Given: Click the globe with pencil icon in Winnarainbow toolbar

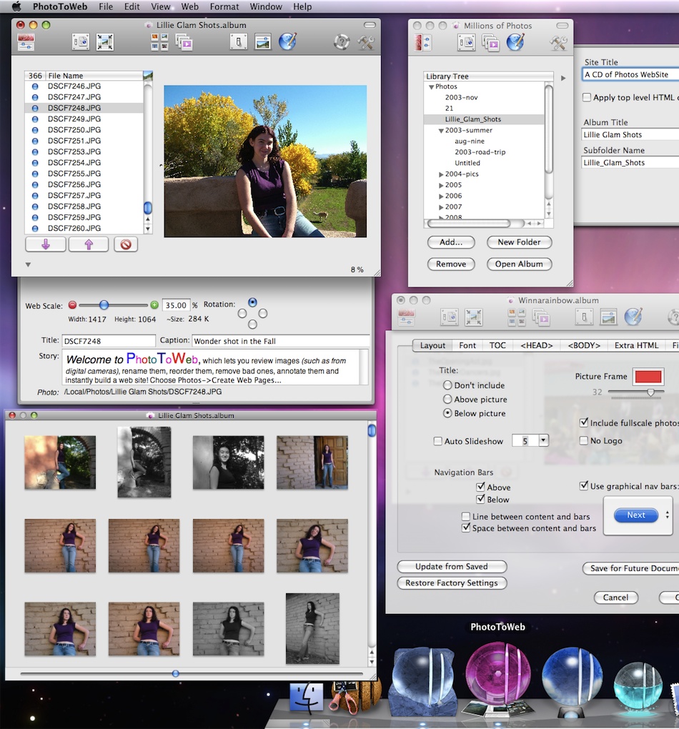Looking at the screenshot, I should (x=633, y=317).
